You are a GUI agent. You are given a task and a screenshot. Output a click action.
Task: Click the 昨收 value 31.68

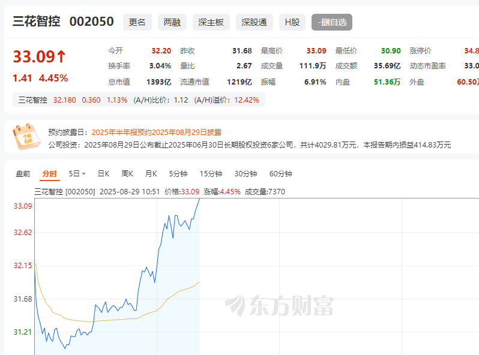click(242, 50)
